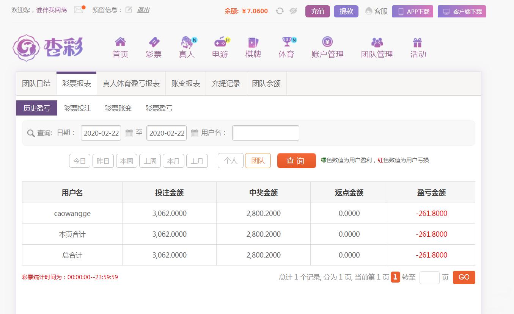Click the 用户名 username input field
514x314 pixels.
[x=266, y=133]
